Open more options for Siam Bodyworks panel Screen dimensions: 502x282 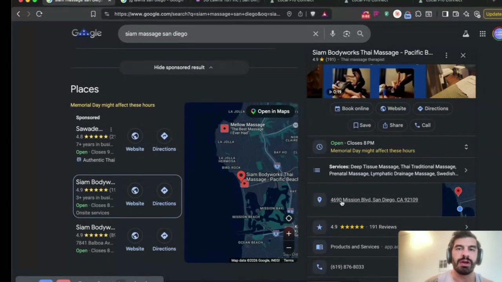446,56
